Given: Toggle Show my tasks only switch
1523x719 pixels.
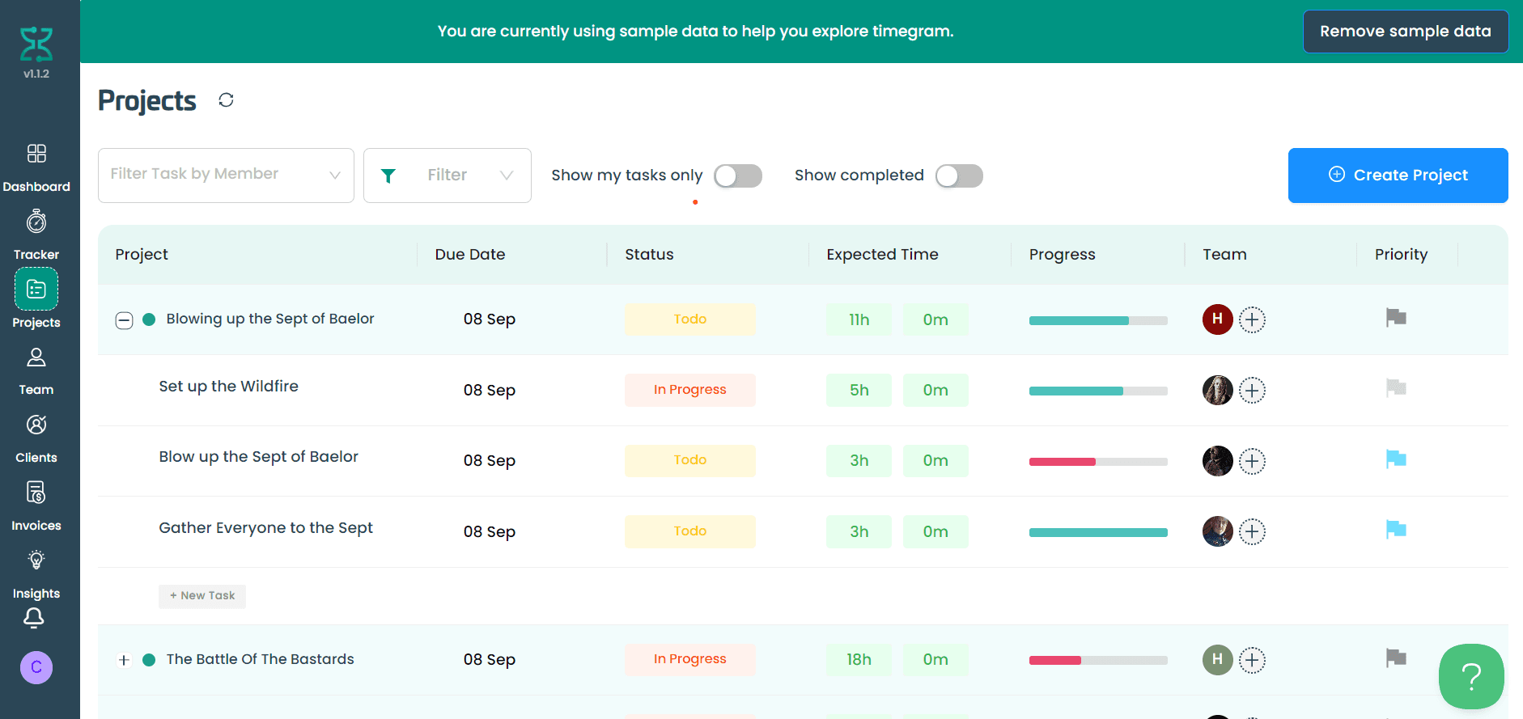Looking at the screenshot, I should (x=738, y=176).
